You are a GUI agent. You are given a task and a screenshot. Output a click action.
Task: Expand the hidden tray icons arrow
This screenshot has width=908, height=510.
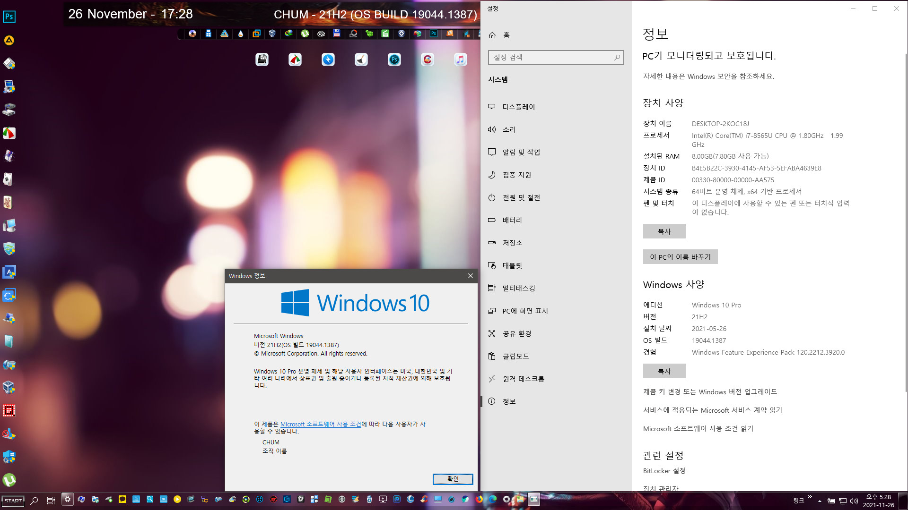click(820, 501)
